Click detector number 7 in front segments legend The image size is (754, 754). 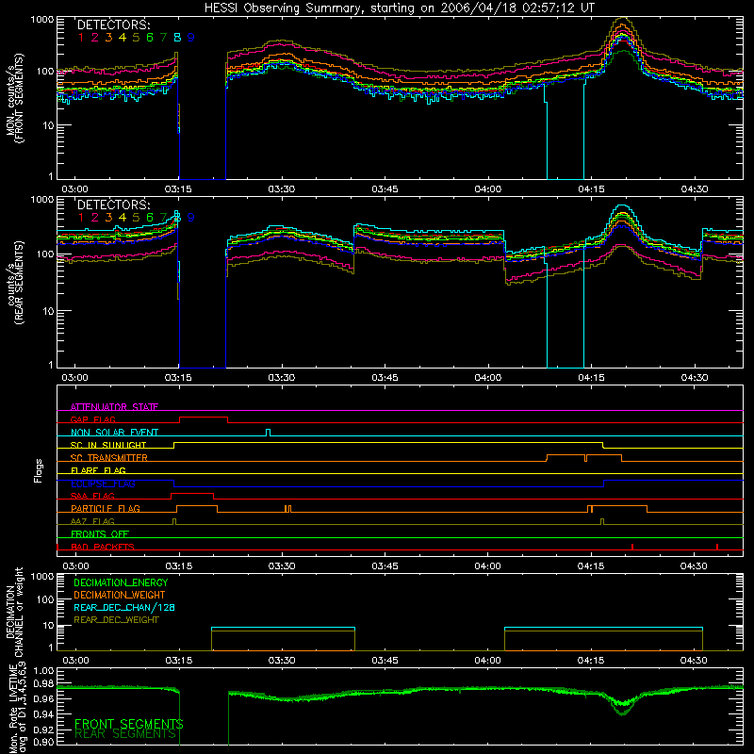pyautogui.click(x=163, y=38)
